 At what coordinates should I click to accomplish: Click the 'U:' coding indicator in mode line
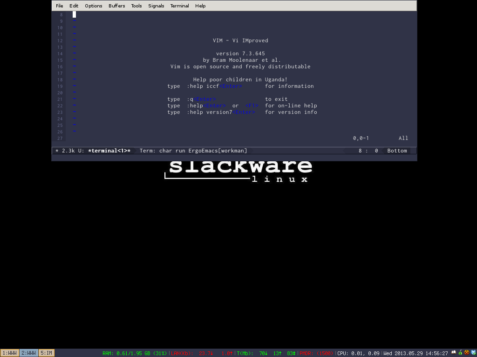point(81,151)
